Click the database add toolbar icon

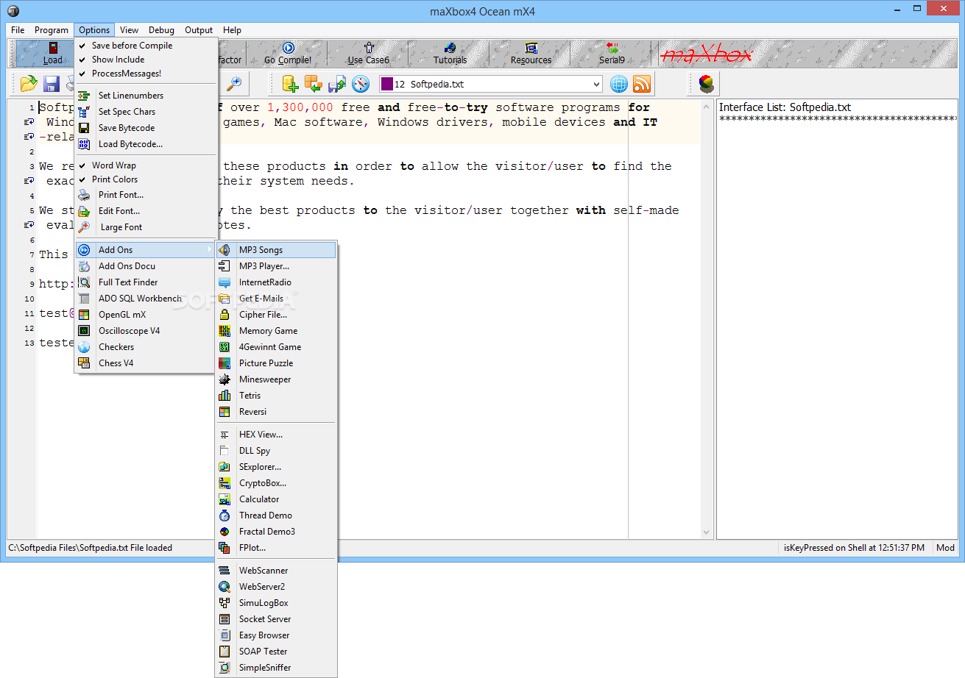click(x=290, y=83)
